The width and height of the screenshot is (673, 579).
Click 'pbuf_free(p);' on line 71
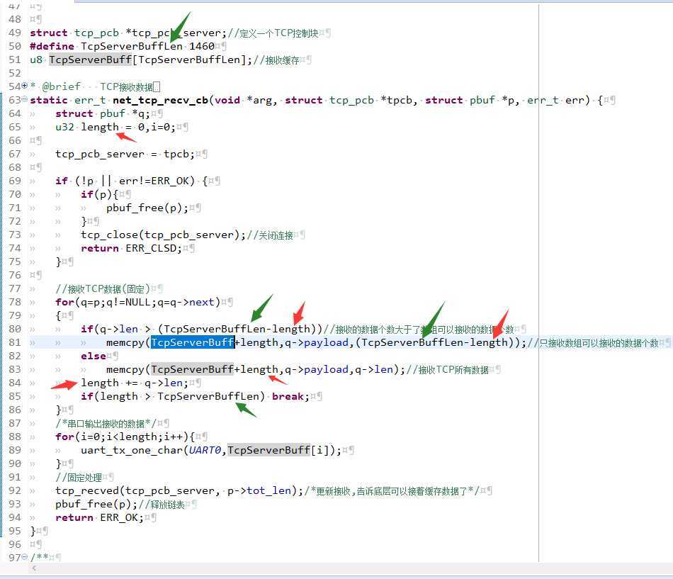[x=147, y=208]
